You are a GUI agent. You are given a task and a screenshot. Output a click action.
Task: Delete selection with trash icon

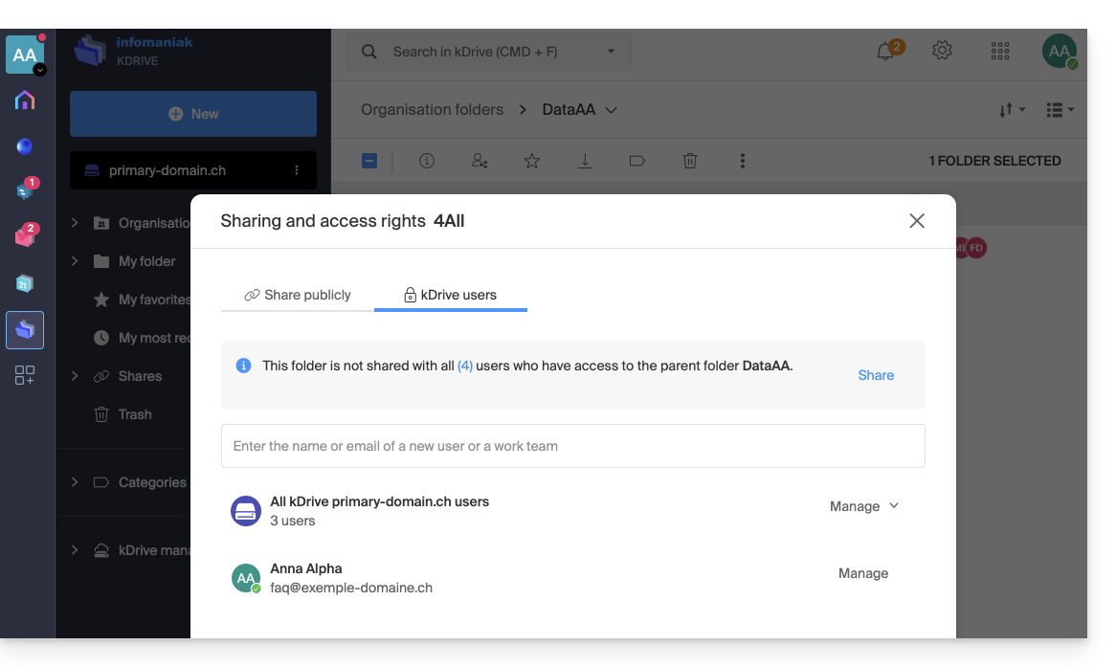(689, 161)
